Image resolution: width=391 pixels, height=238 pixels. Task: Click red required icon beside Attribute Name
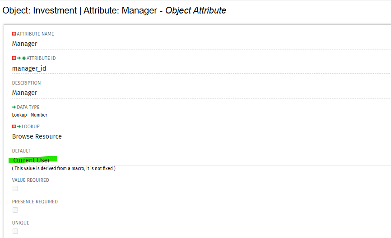click(x=14, y=34)
